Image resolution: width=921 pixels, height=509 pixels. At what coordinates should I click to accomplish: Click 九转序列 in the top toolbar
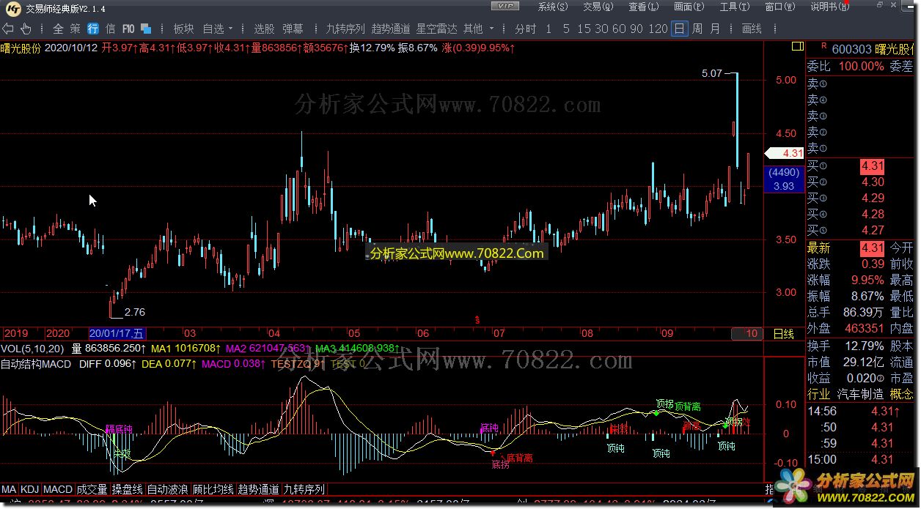coord(345,29)
